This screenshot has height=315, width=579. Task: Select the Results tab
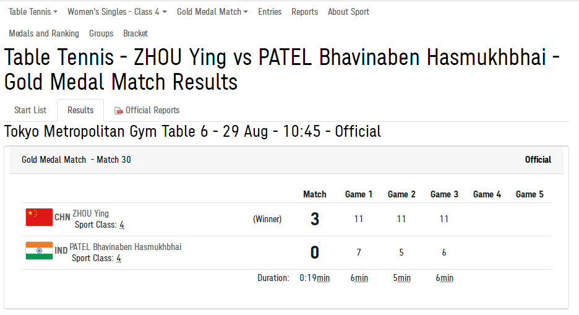(80, 110)
